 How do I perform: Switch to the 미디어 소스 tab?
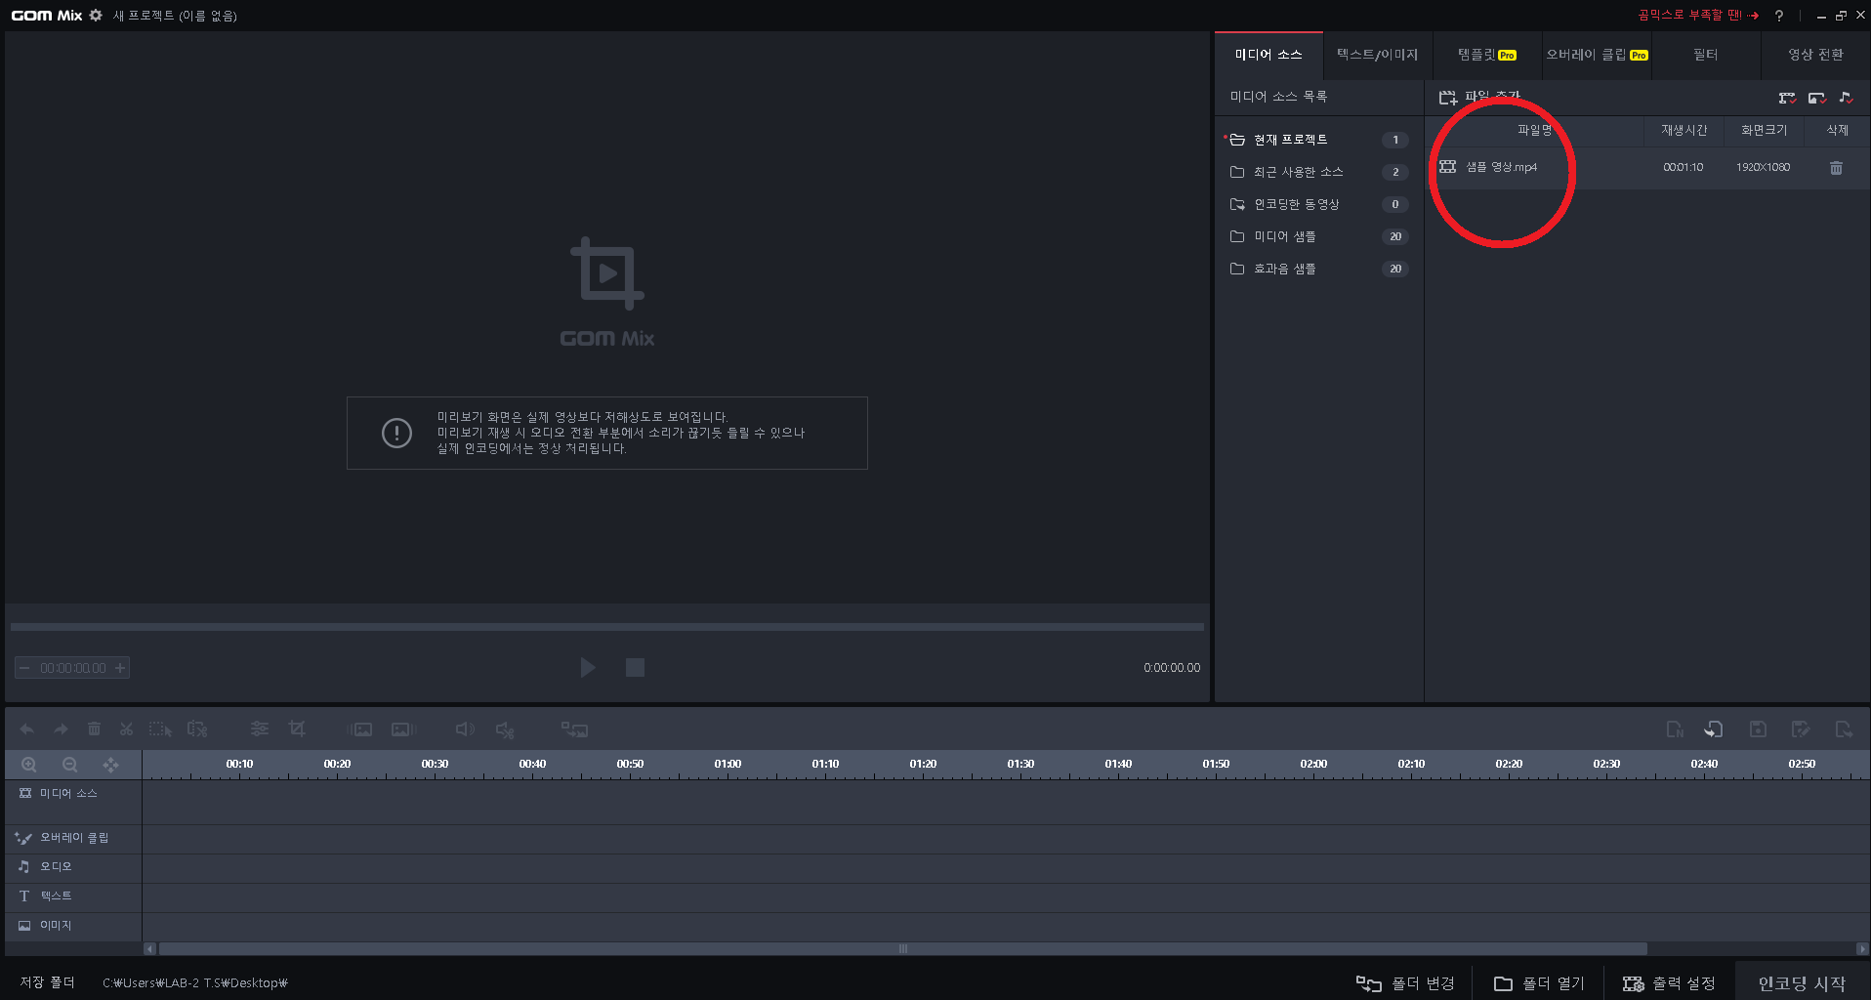1268,55
